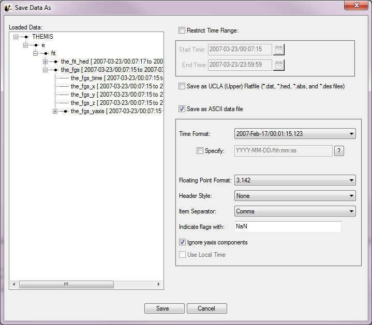The image size is (372, 325).
Task: Close the Save Data As dialog
Action: pyautogui.click(x=355, y=6)
